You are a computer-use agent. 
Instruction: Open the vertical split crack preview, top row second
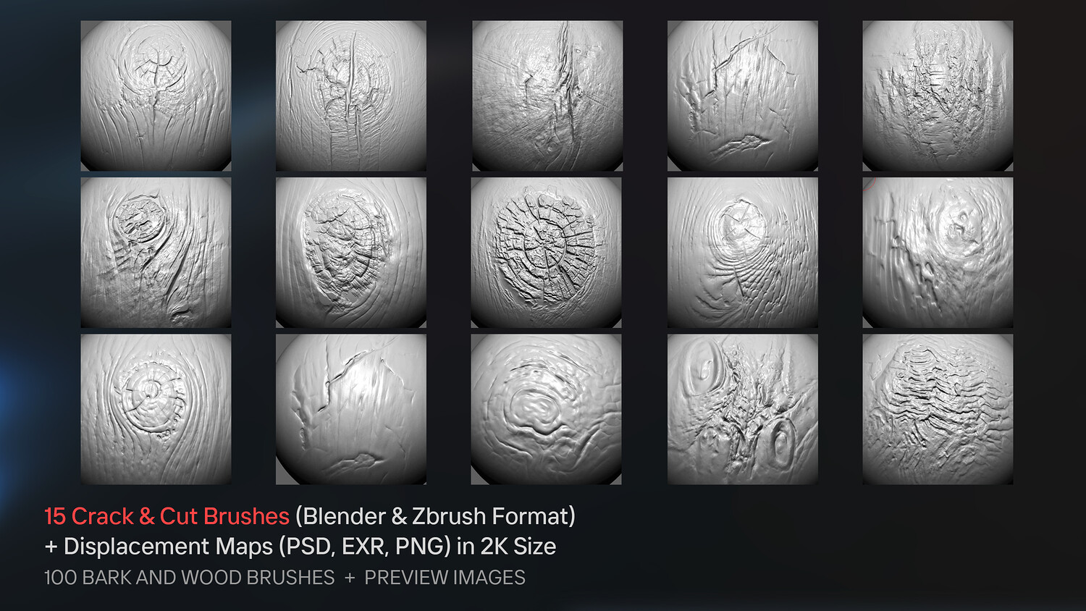351,96
